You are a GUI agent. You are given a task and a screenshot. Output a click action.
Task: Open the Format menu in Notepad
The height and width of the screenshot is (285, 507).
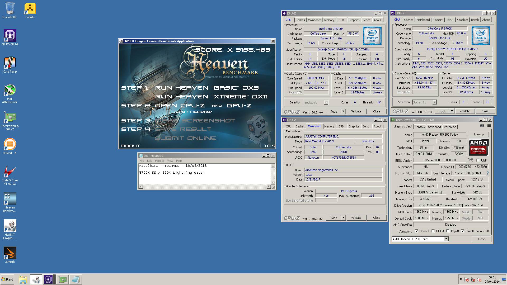click(159, 161)
